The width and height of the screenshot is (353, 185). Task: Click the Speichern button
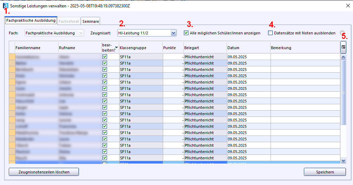tap(325, 172)
